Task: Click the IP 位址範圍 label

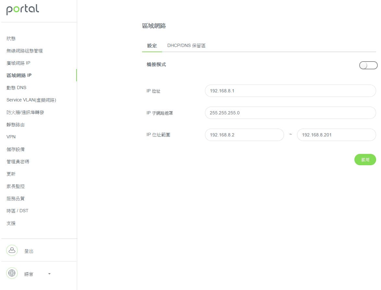Action: pyautogui.click(x=158, y=135)
